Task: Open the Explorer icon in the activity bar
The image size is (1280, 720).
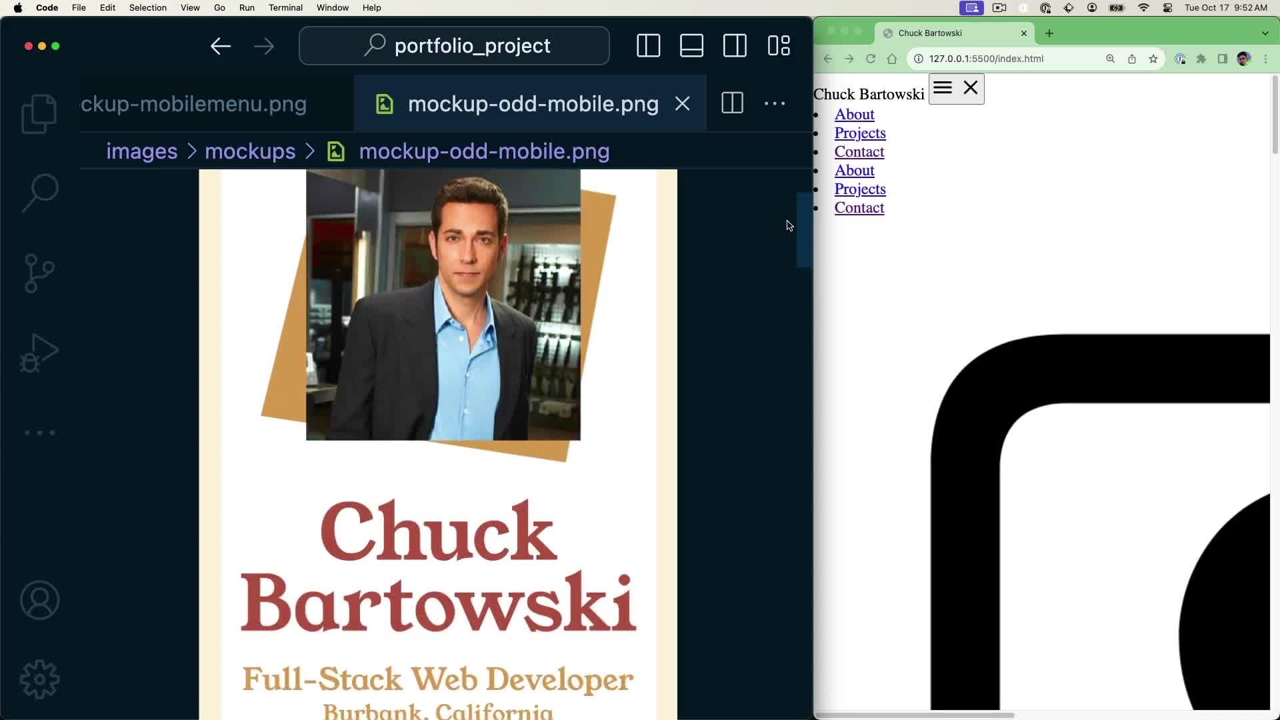Action: tap(38, 113)
